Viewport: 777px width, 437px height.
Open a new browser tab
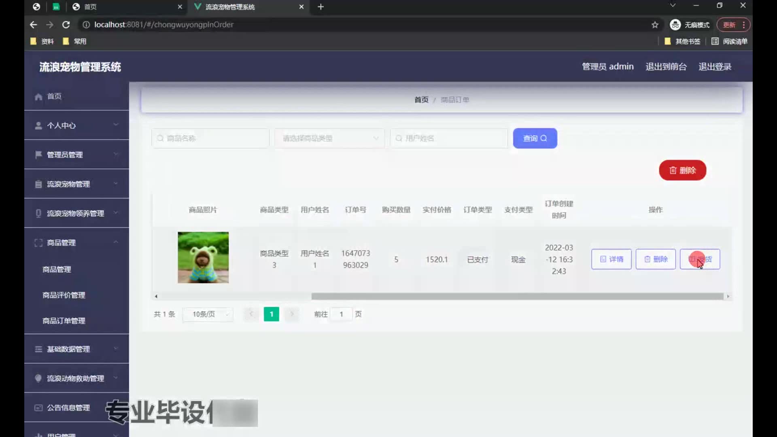(321, 7)
